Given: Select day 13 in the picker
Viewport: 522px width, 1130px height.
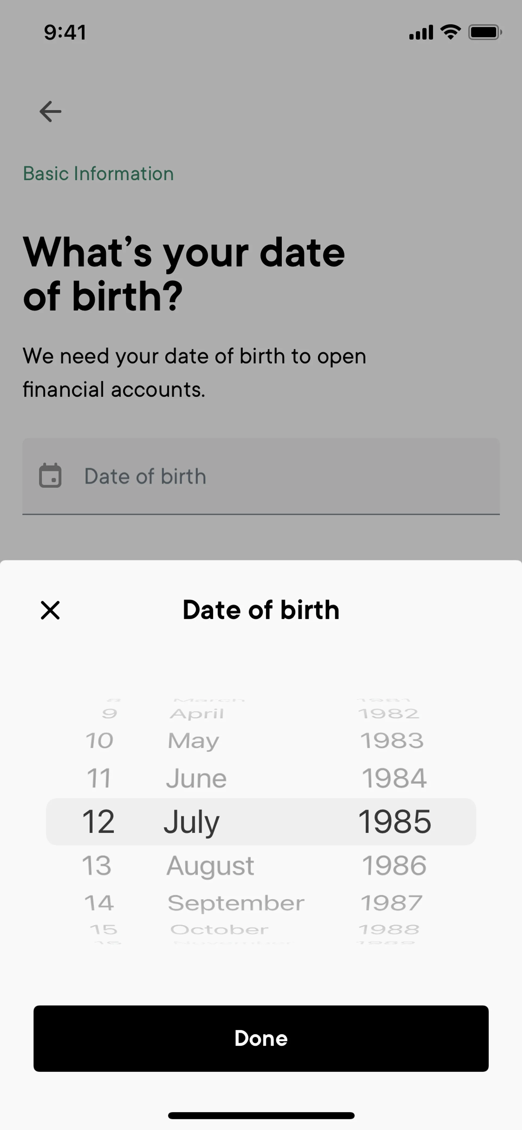Looking at the screenshot, I should (x=97, y=866).
